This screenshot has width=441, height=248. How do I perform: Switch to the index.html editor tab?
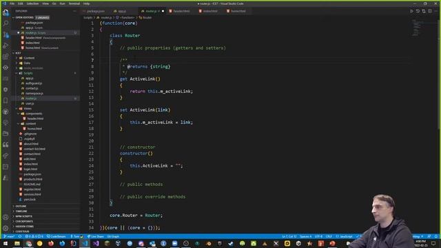coord(210,11)
